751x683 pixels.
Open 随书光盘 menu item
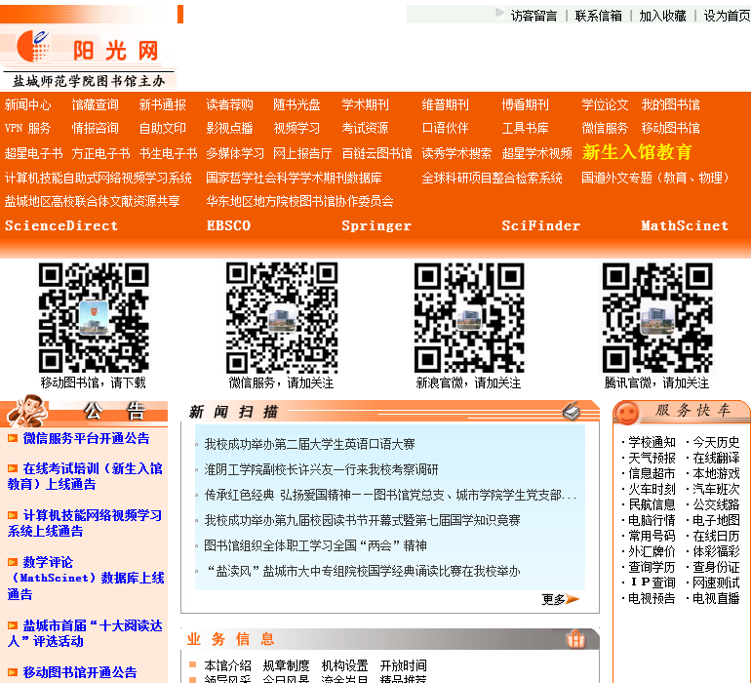[x=296, y=104]
